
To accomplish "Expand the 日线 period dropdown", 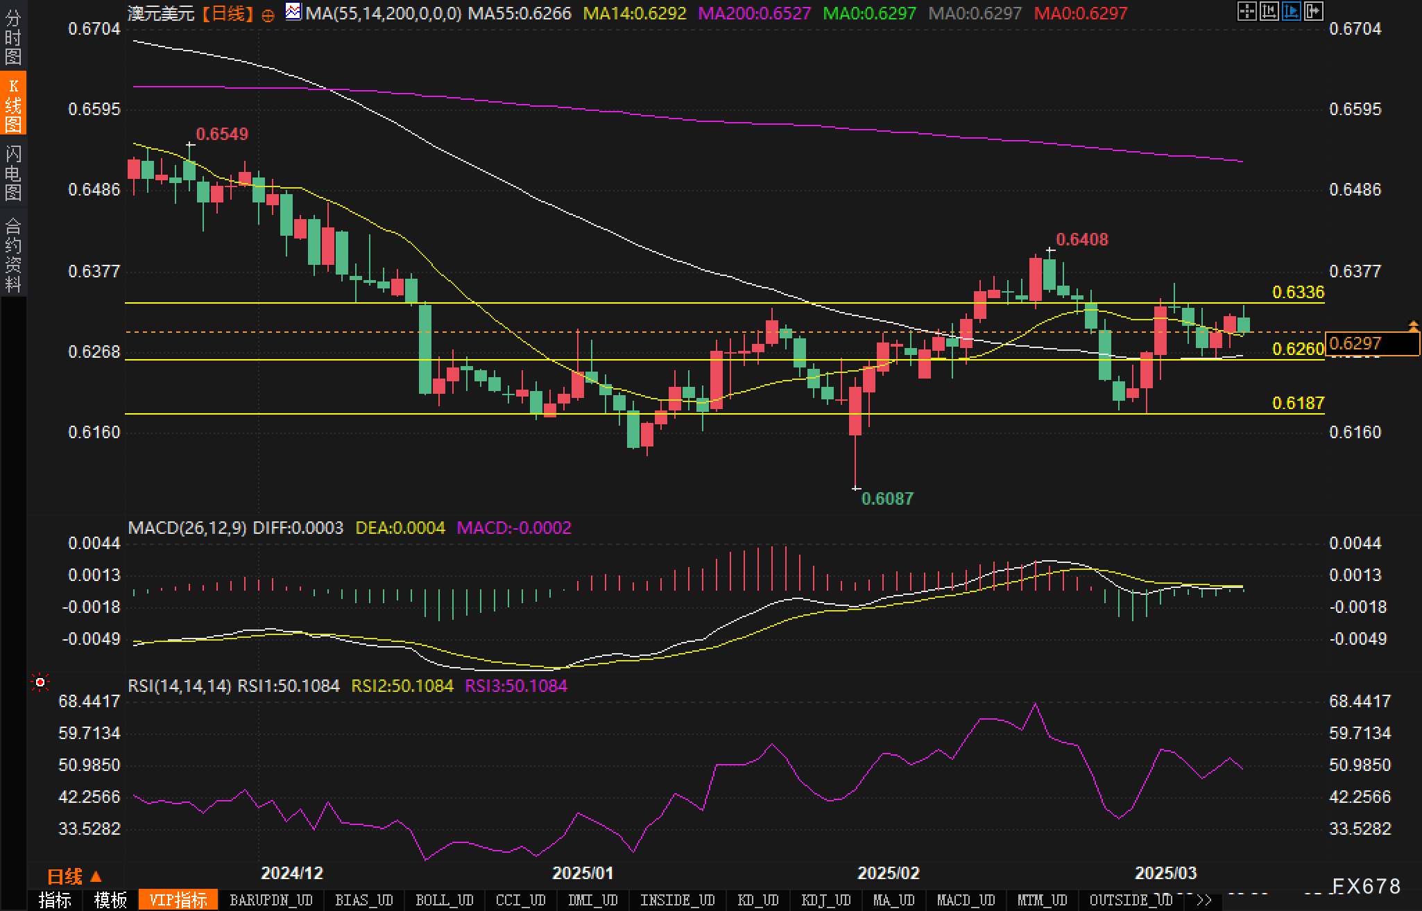I will [74, 876].
